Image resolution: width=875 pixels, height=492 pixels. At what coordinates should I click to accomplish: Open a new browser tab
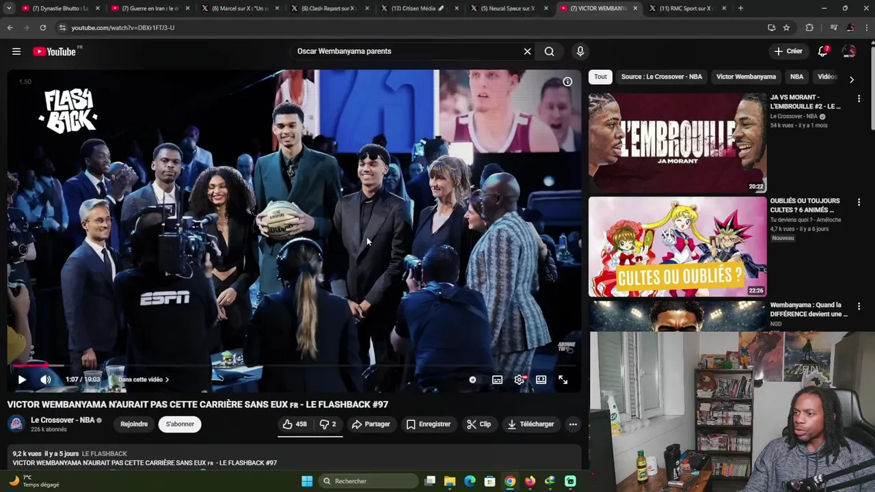point(740,8)
